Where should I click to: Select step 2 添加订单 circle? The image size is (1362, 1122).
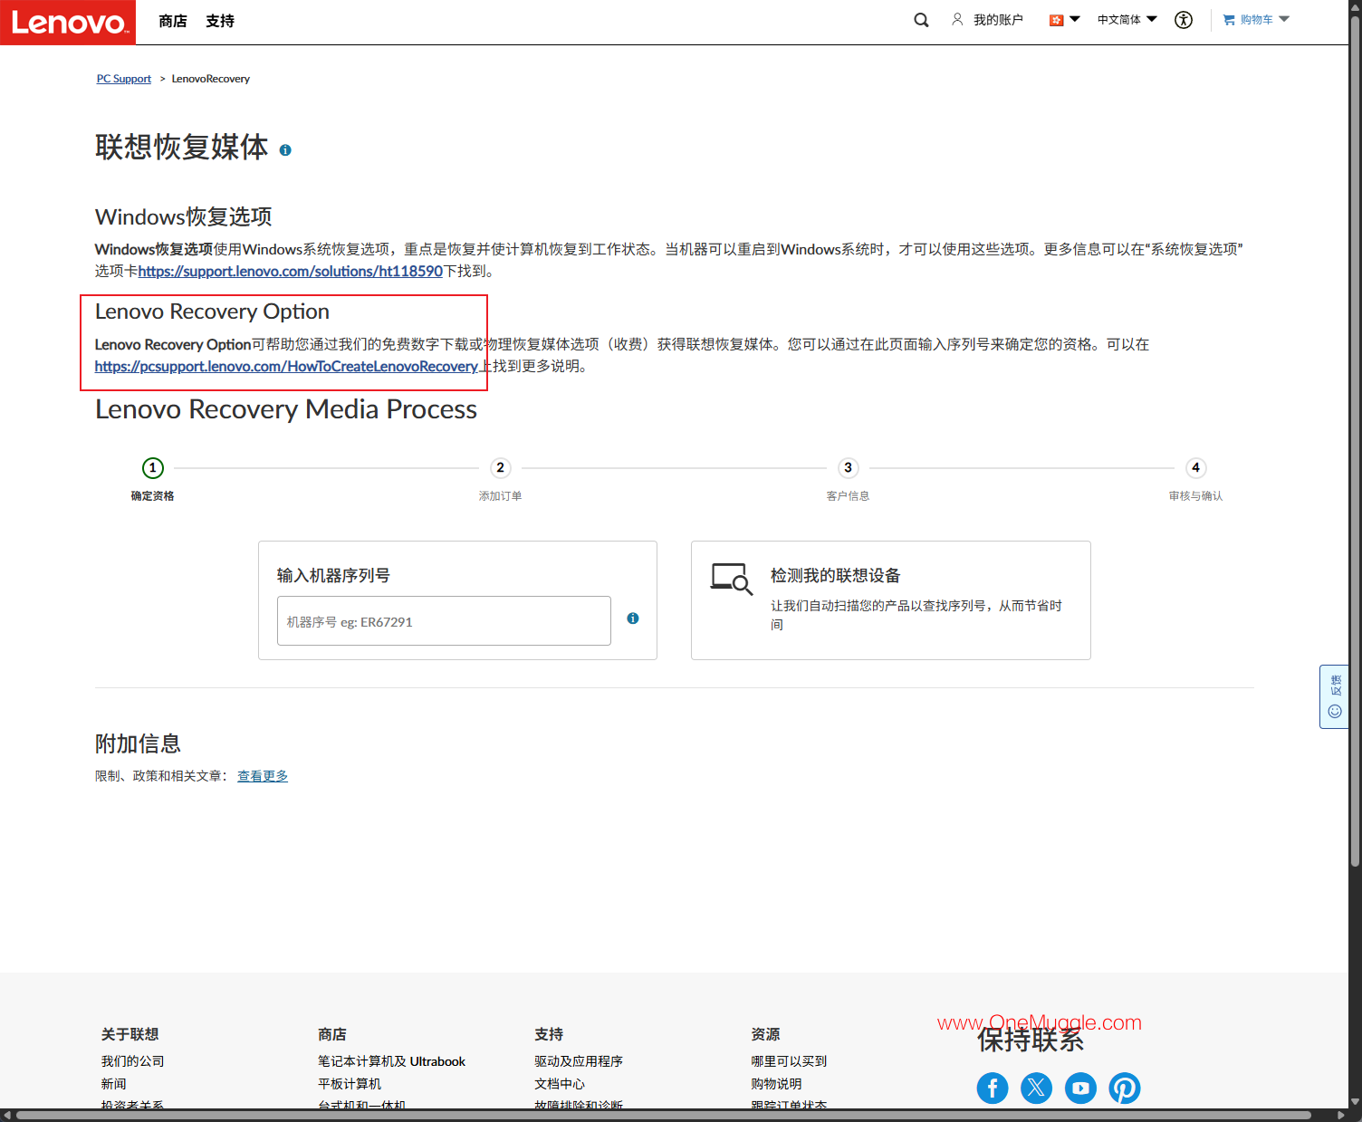pyautogui.click(x=500, y=468)
